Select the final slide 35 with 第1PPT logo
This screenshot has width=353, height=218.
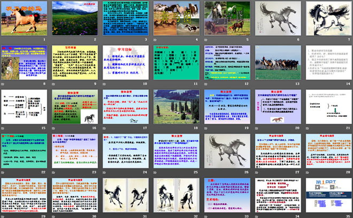(327, 195)
